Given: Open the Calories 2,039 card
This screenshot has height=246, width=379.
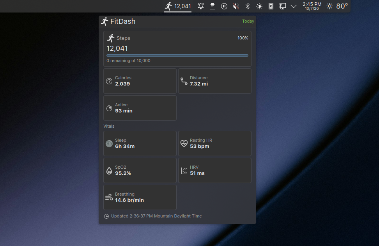Looking at the screenshot, I should (140, 81).
